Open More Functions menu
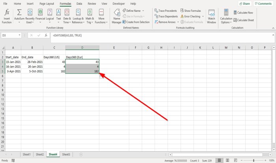Viewport: 276px width, 163px height. (x=101, y=16)
